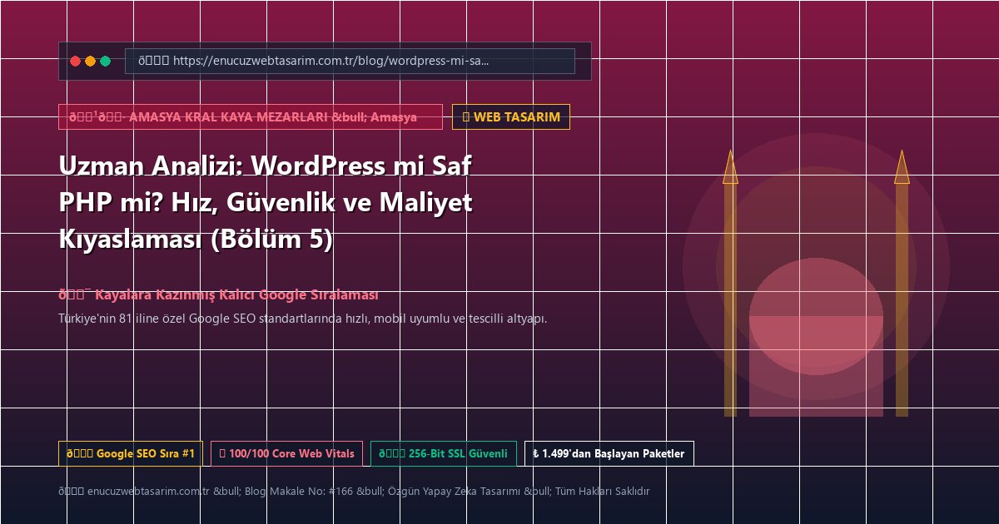Viewport: 999px width, 524px height.
Task: Click the Uzman Analizi WordPress article headline
Action: coord(266,202)
